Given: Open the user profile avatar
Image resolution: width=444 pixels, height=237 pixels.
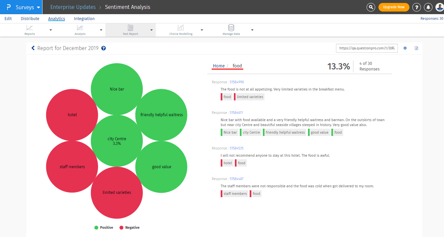Looking at the screenshot, I should point(439,7).
